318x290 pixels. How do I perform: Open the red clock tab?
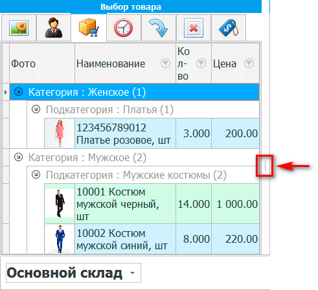point(124,28)
